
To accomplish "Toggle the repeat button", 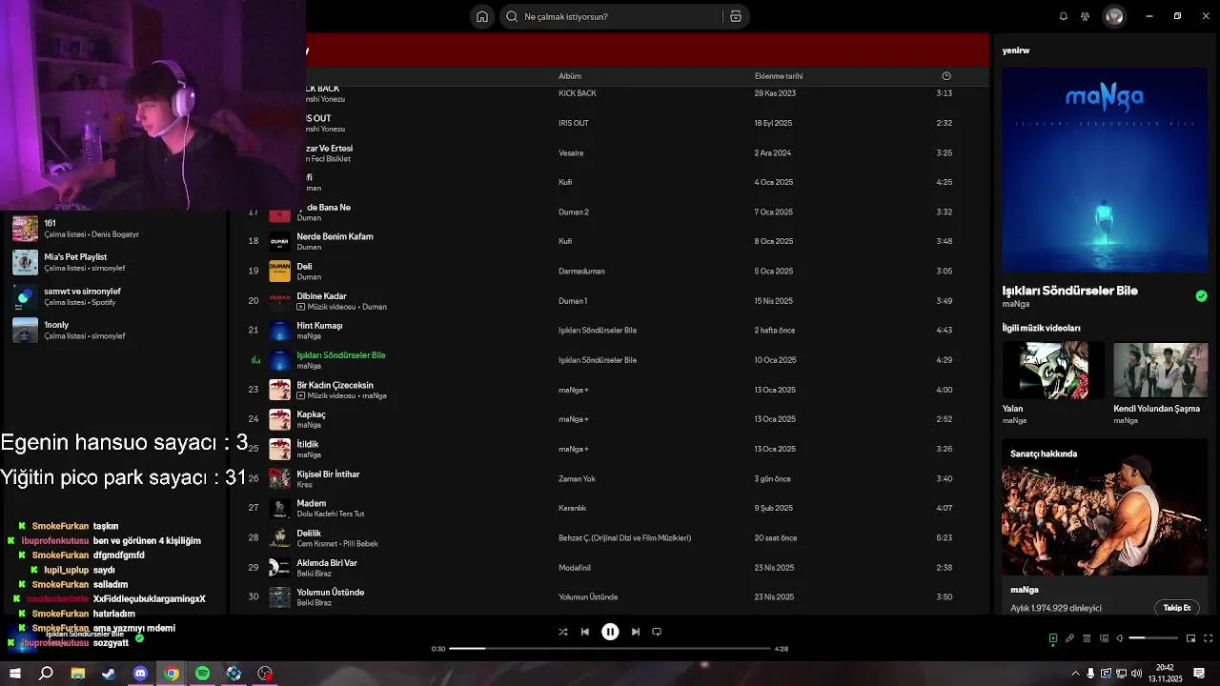I will click(x=657, y=632).
